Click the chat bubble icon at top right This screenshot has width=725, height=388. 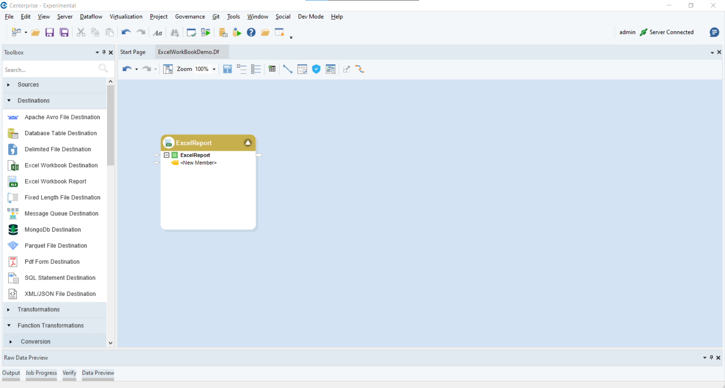[x=714, y=32]
